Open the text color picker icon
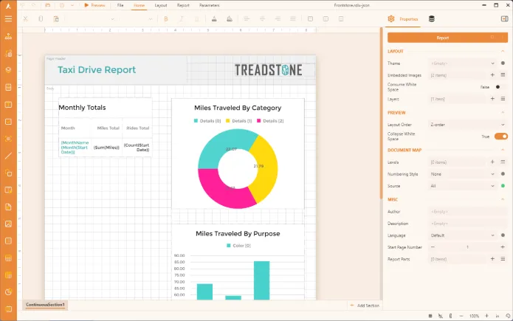 coord(214,19)
